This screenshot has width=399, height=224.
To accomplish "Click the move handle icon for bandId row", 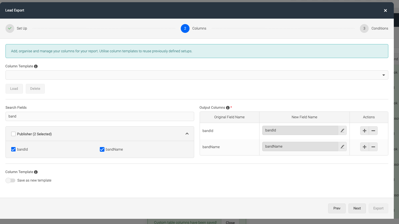I will pyautogui.click(x=365, y=131).
